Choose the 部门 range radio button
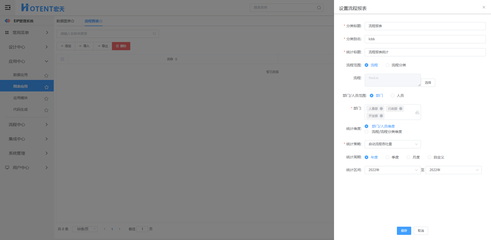 (372, 96)
